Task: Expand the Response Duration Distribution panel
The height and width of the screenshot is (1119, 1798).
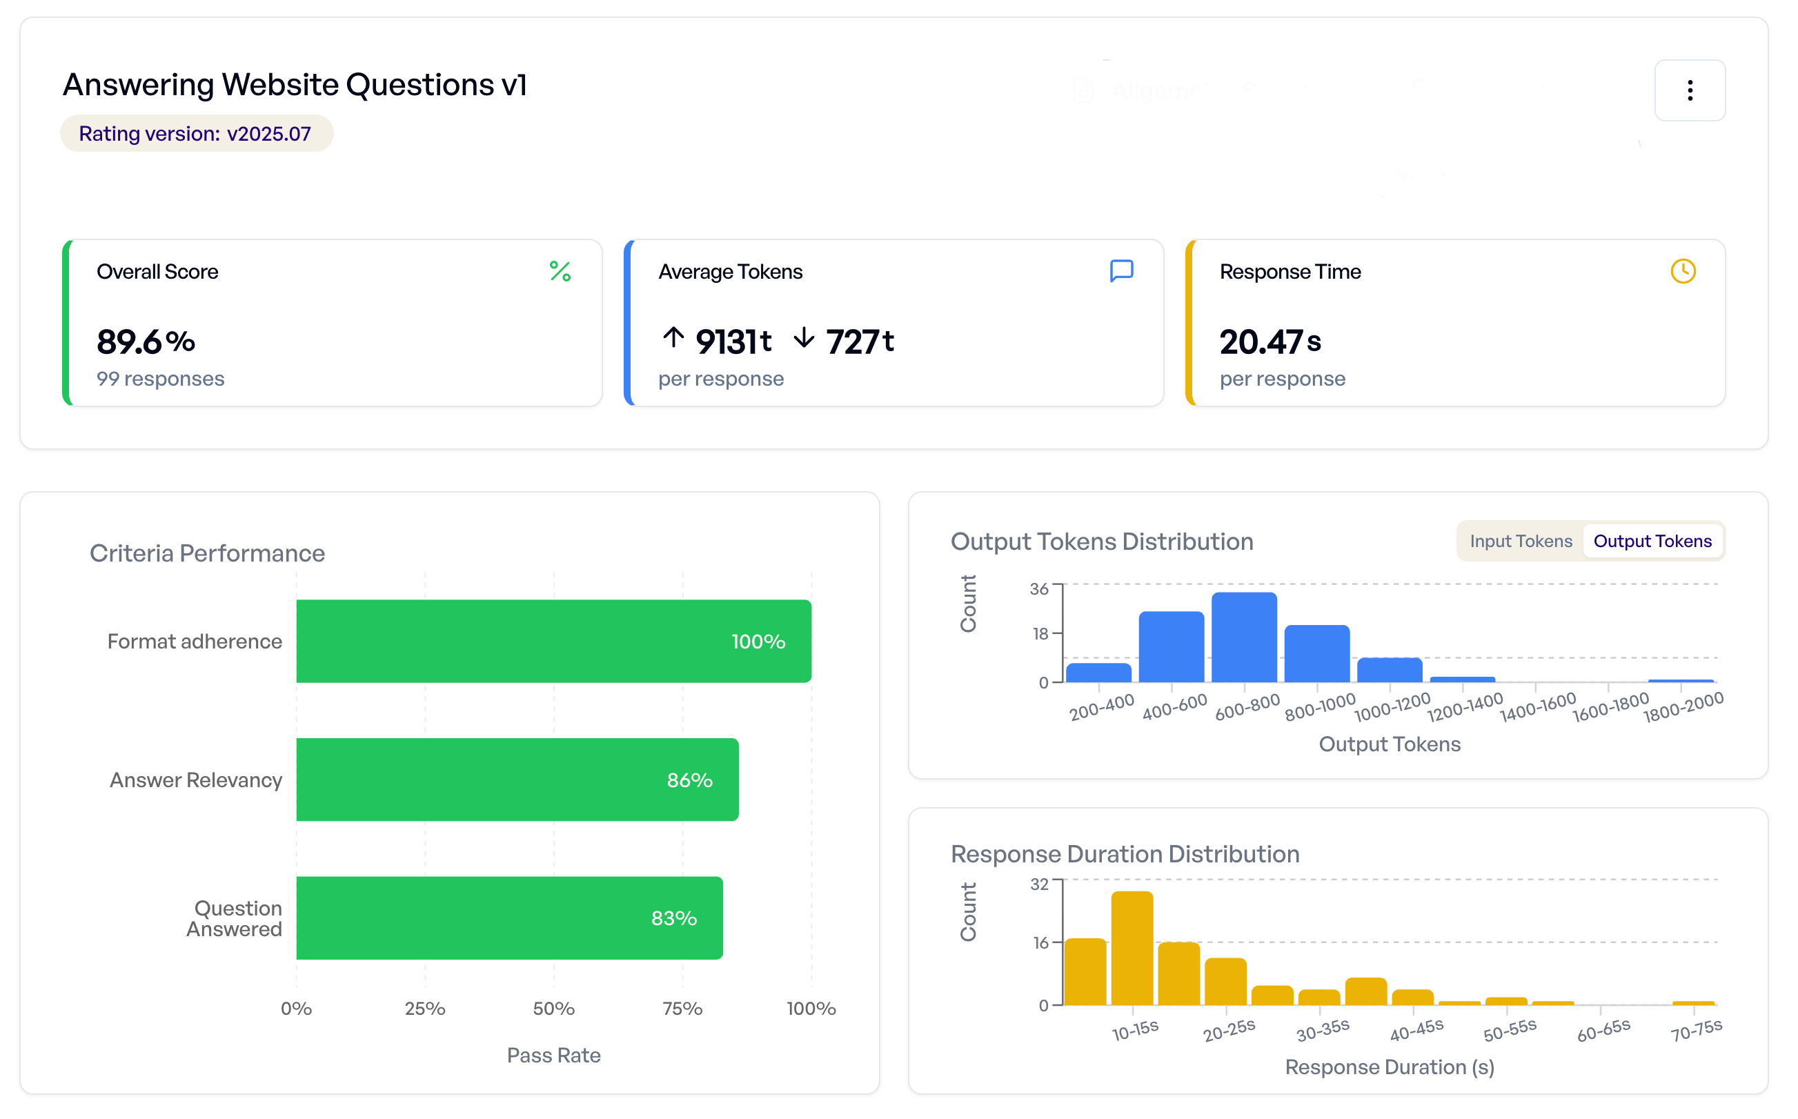Action: click(1125, 853)
